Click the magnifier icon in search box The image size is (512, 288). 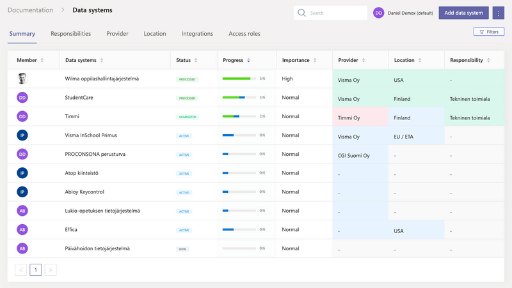303,13
